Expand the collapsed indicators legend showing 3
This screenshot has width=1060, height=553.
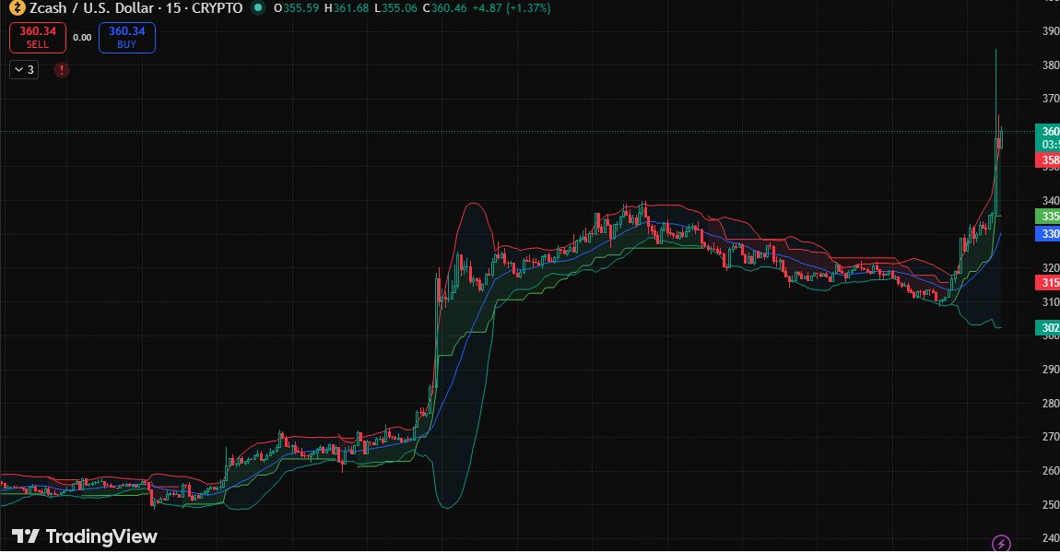tap(24, 70)
